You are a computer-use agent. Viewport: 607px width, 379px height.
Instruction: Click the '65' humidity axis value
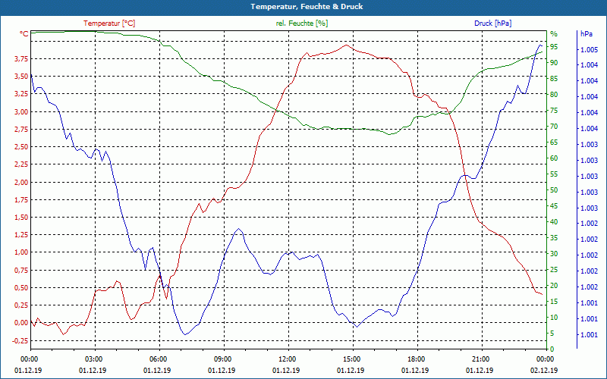554,143
